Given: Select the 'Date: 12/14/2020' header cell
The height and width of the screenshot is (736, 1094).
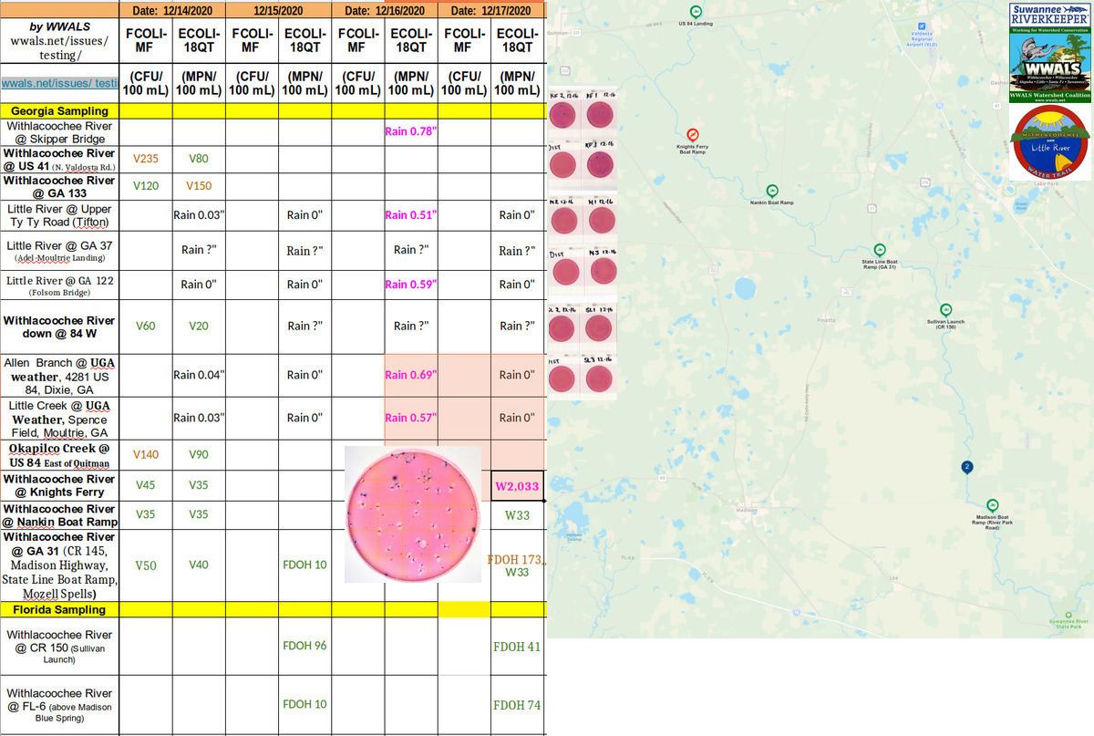Looking at the screenshot, I should (x=172, y=11).
